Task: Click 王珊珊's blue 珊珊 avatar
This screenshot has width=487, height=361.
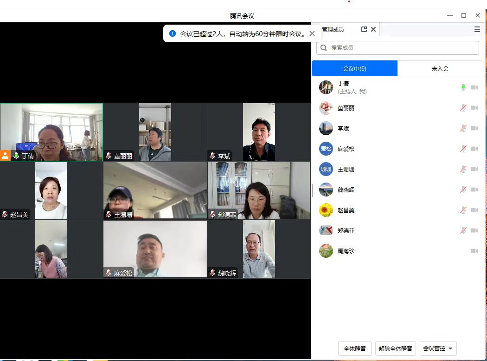Action: click(326, 169)
